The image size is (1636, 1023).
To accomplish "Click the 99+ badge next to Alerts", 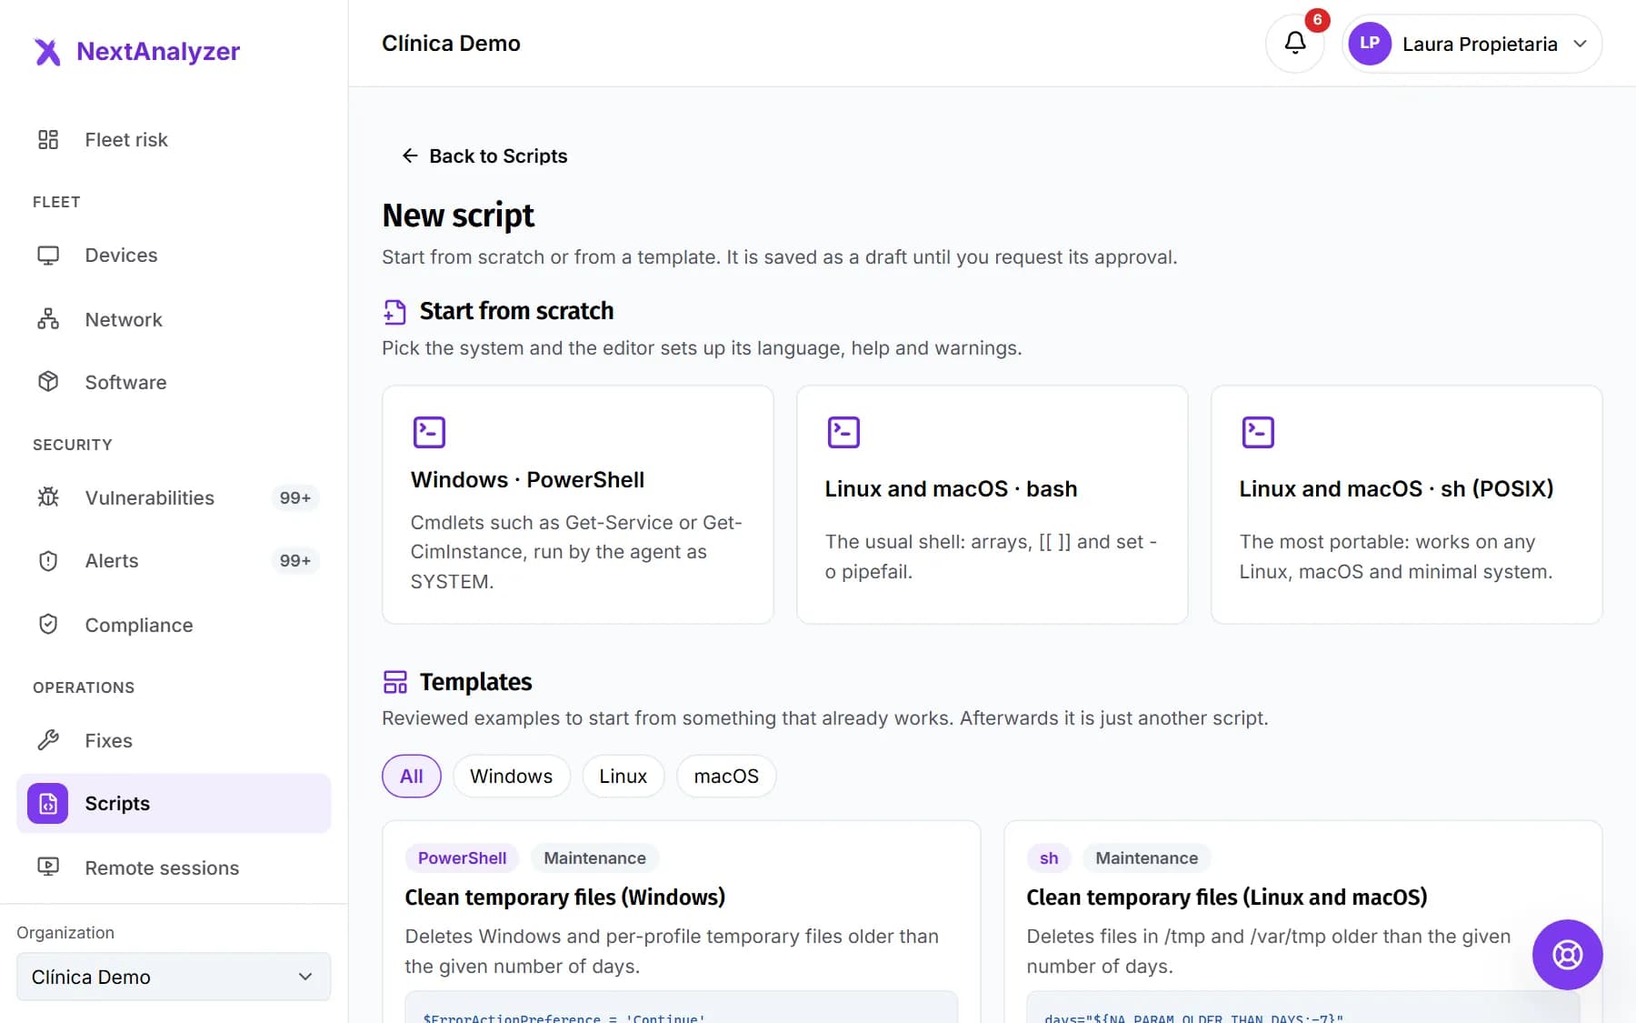I will [295, 561].
